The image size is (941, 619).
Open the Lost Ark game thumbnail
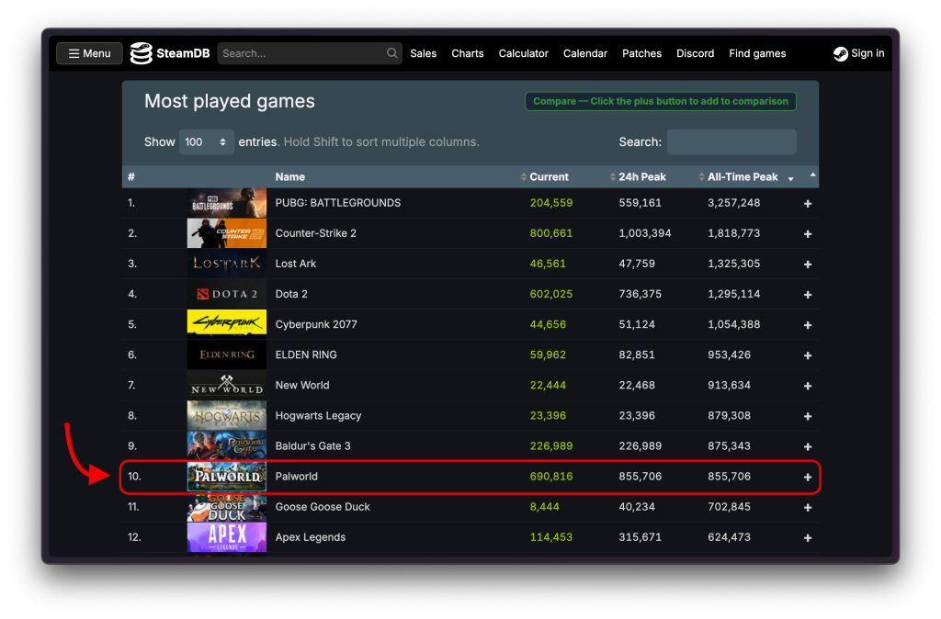[x=227, y=264]
